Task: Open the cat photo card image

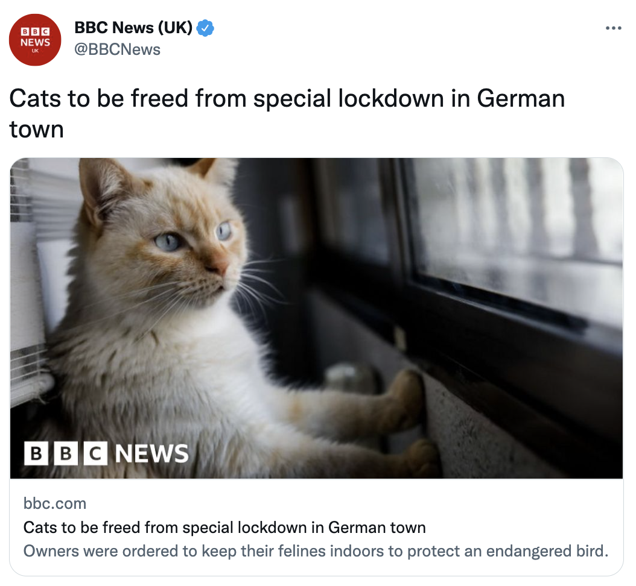Action: pos(316,318)
